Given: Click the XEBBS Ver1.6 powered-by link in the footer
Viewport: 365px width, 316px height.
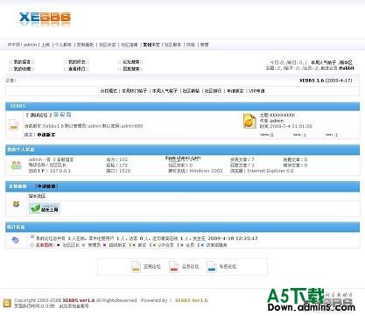Looking at the screenshot, I should coord(191,300).
